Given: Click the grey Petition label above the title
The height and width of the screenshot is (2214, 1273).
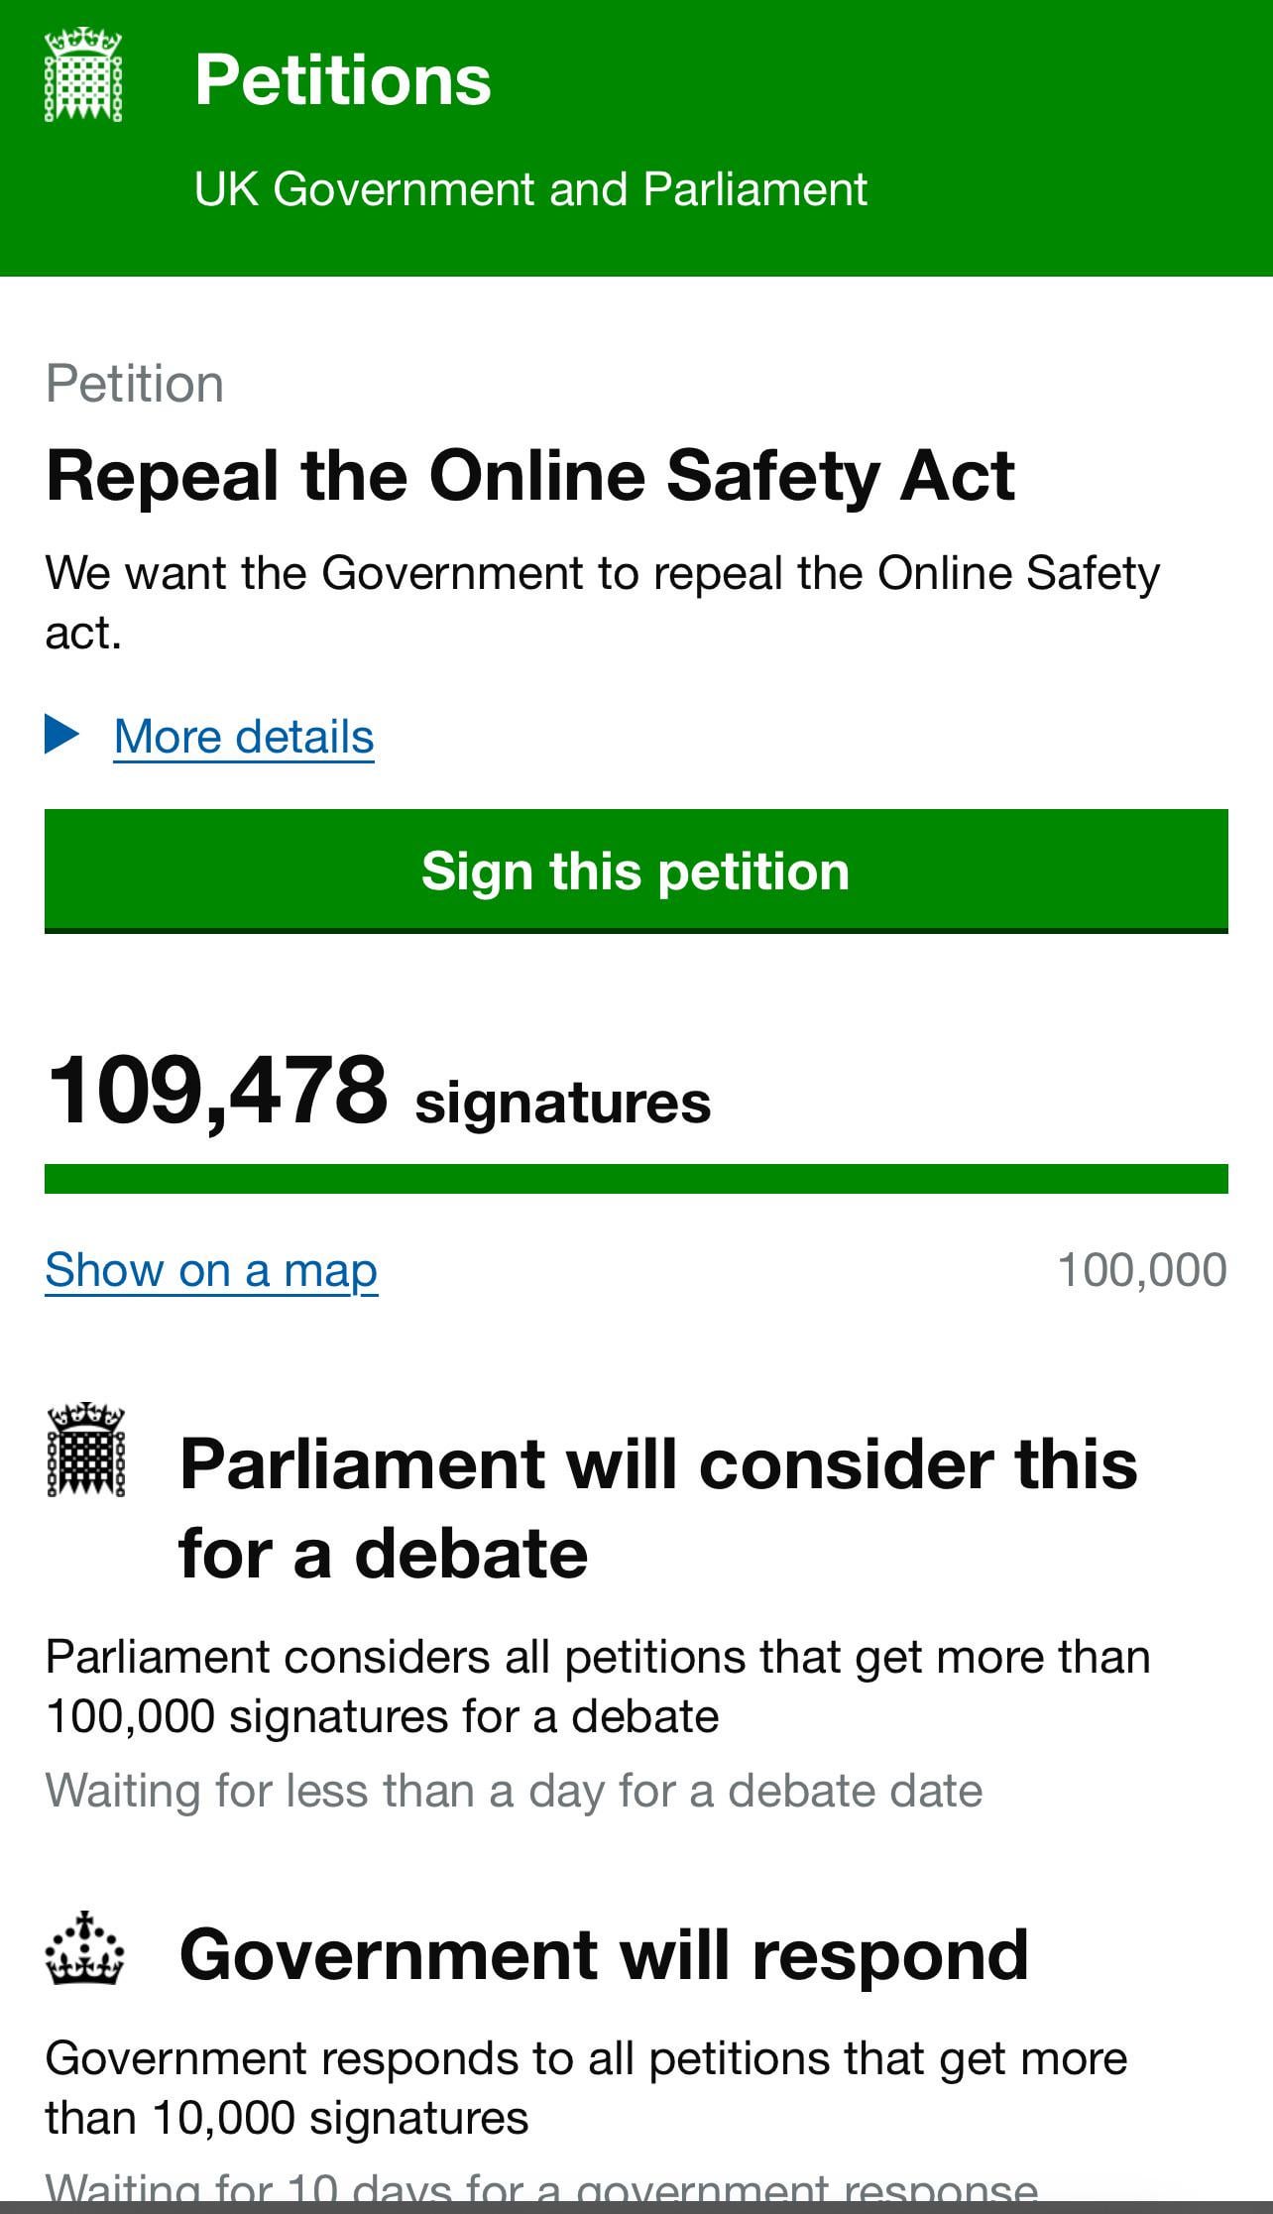Looking at the screenshot, I should coord(135,385).
